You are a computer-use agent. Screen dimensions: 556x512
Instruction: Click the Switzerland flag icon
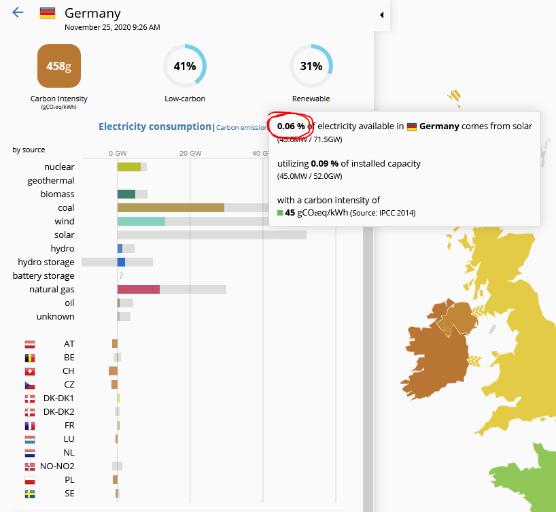[x=29, y=371]
